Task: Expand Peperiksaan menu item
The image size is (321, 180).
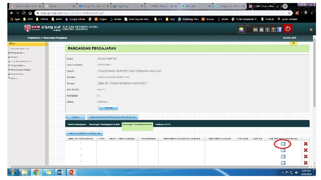Action: click(17, 74)
